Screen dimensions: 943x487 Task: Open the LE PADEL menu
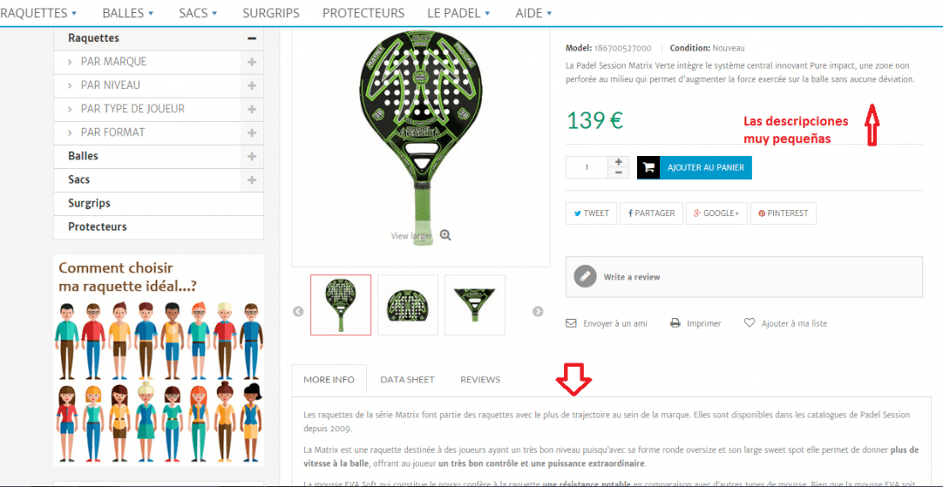(459, 13)
